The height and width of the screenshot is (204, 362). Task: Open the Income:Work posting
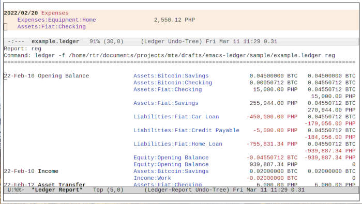(x=152, y=178)
